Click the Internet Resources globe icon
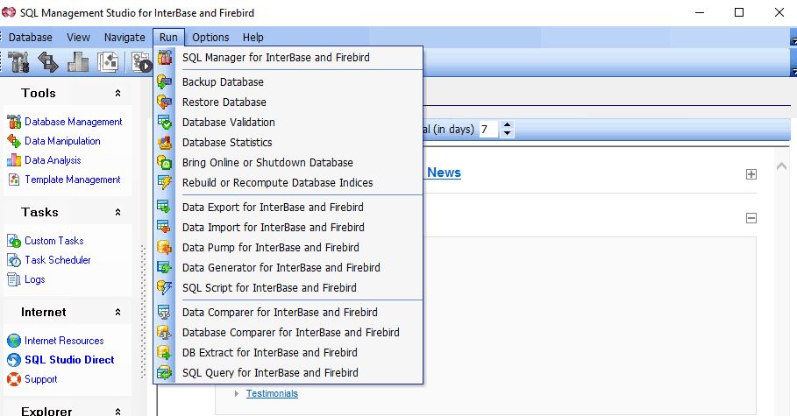This screenshot has height=416, width=797. (14, 341)
